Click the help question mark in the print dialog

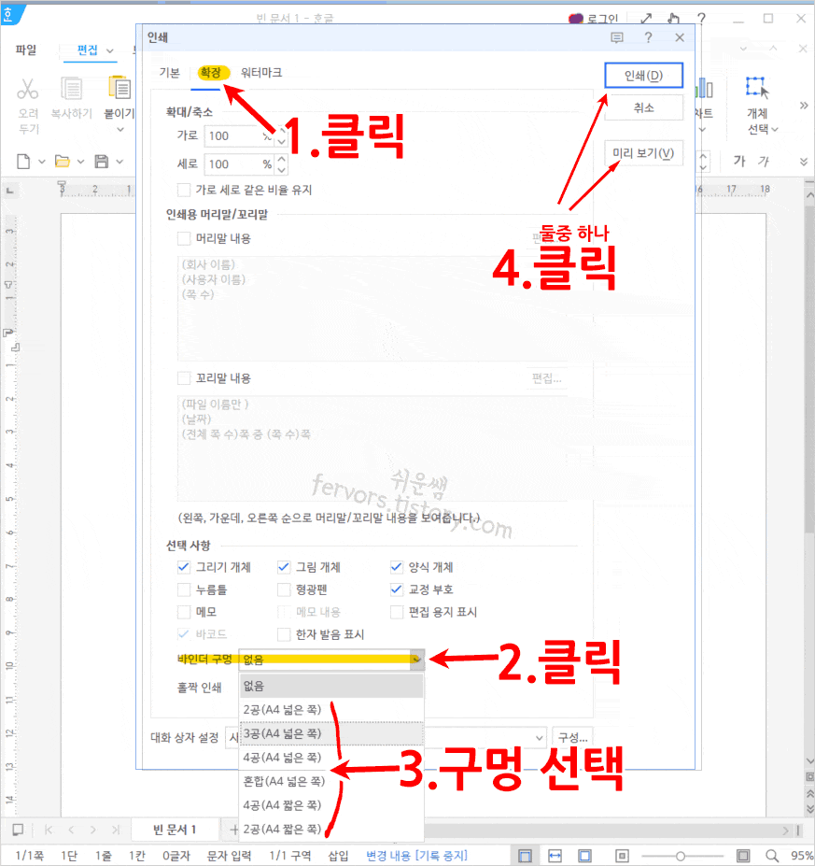pyautogui.click(x=650, y=37)
